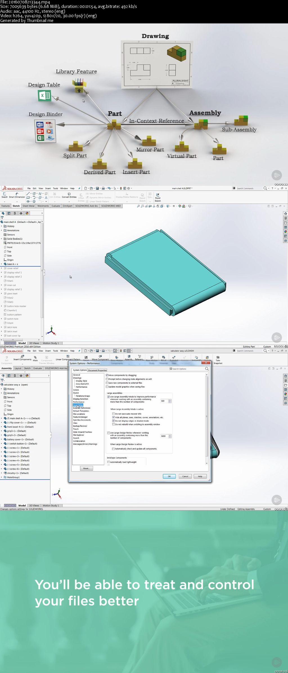The image size is (288, 673).
Task: Expand the History node in part tree
Action: [x=1, y=226]
